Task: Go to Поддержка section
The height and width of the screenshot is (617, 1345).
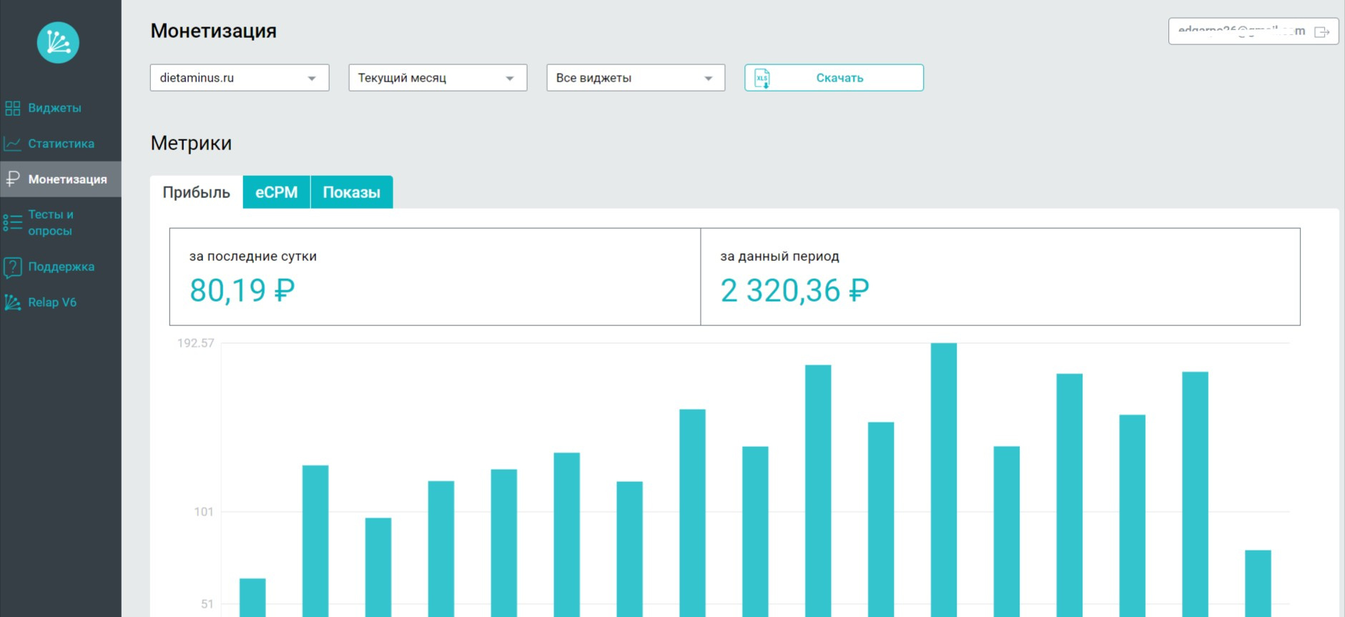Action: tap(61, 267)
